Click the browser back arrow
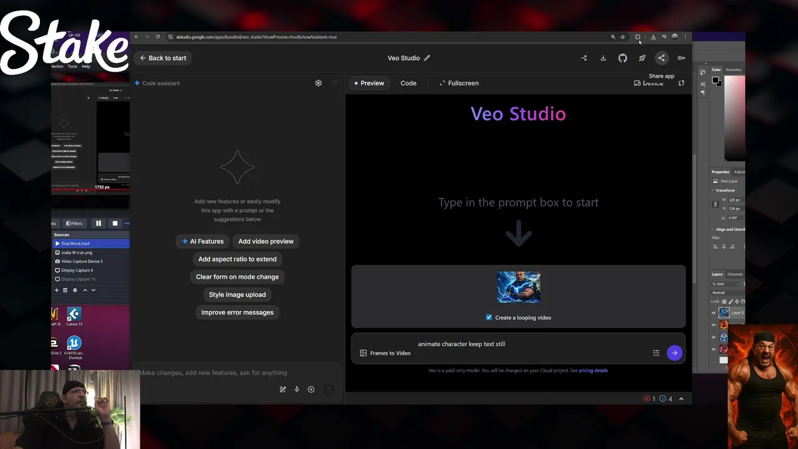This screenshot has height=449, width=798. tap(137, 37)
